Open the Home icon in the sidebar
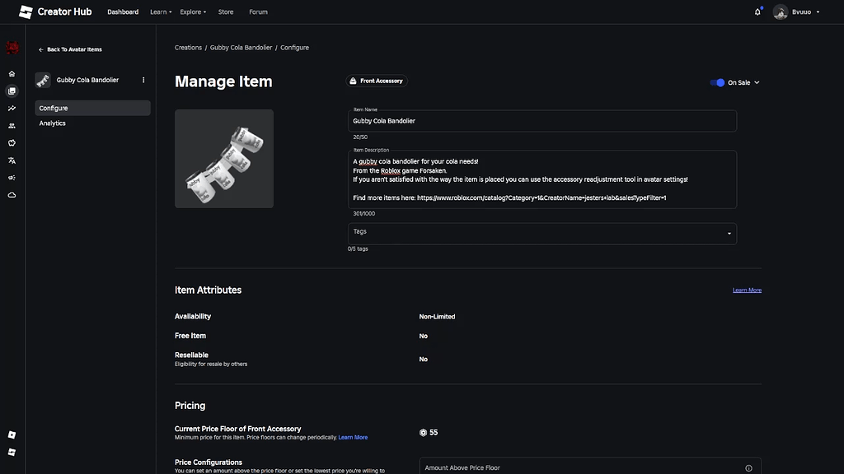844x474 pixels. 12,73
